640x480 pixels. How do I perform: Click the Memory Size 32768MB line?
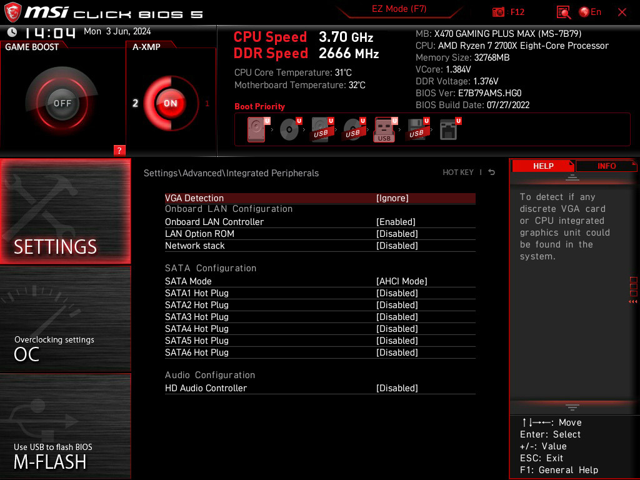coord(462,57)
